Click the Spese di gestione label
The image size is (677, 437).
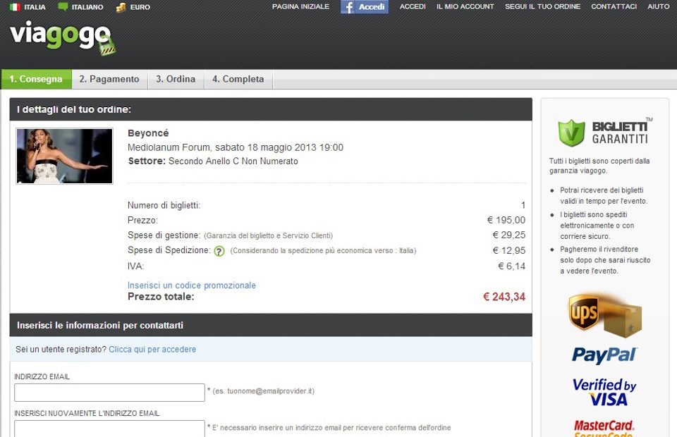(x=164, y=235)
